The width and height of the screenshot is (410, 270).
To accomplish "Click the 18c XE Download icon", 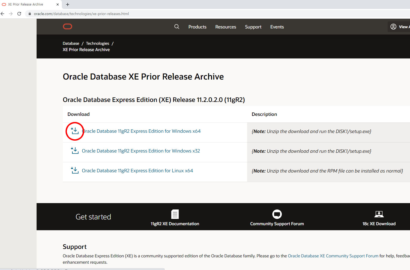I will click(379, 214).
